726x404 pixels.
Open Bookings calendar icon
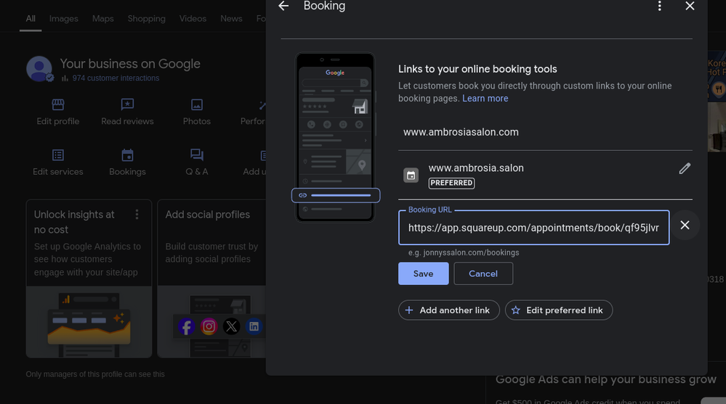[127, 155]
